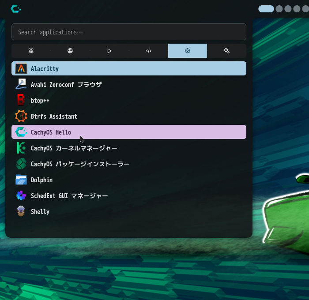Open CachyOS パッケージインストーラー label

click(x=80, y=164)
